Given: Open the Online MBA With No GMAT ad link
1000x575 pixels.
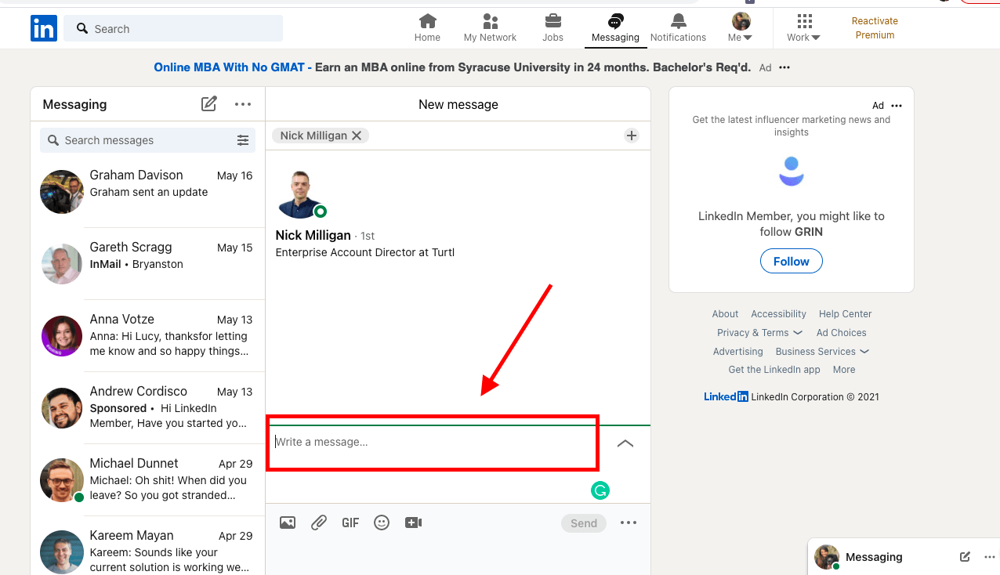Looking at the screenshot, I should point(229,67).
